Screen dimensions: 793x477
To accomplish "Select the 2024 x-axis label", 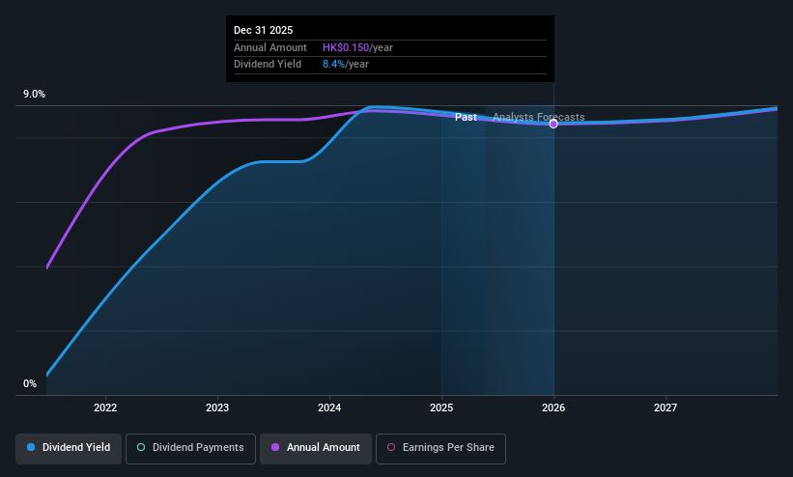I will pyautogui.click(x=329, y=407).
